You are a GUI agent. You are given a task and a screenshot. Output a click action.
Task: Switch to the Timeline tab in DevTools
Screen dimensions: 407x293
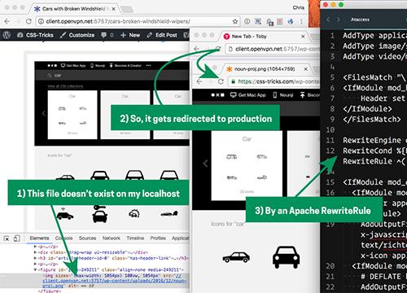[x=135, y=238]
